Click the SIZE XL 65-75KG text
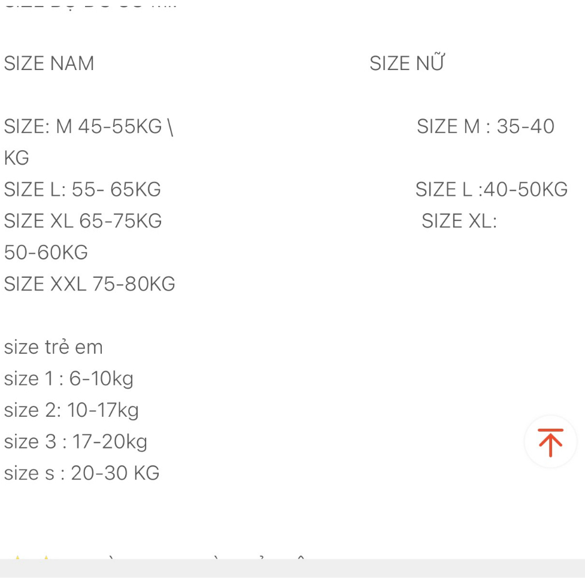585x585 pixels. (x=83, y=222)
